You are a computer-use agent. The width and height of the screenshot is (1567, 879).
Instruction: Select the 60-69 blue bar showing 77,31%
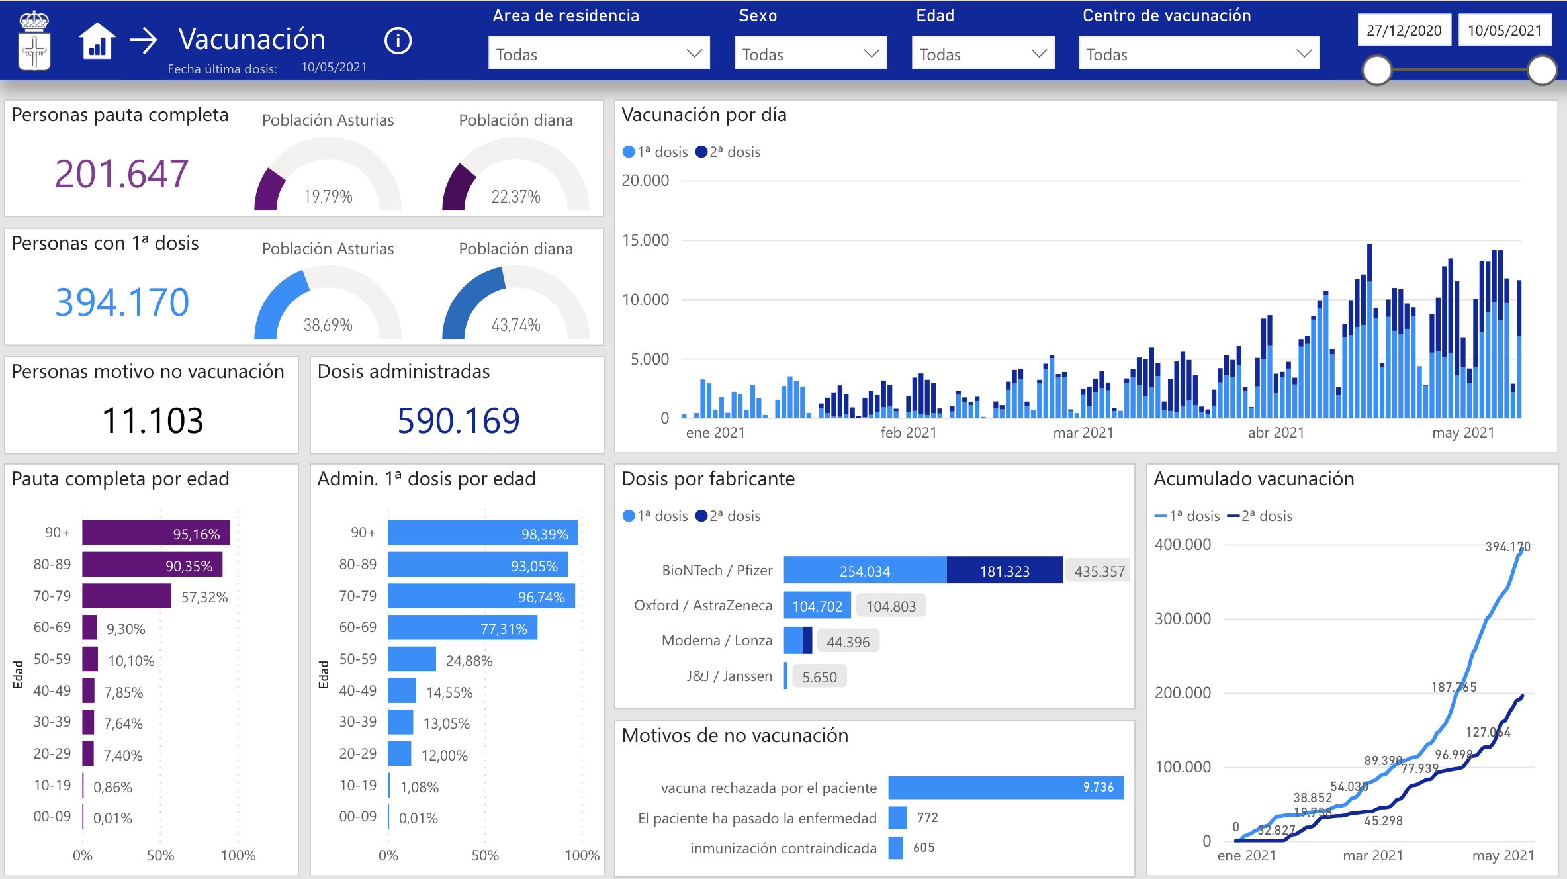pyautogui.click(x=463, y=627)
